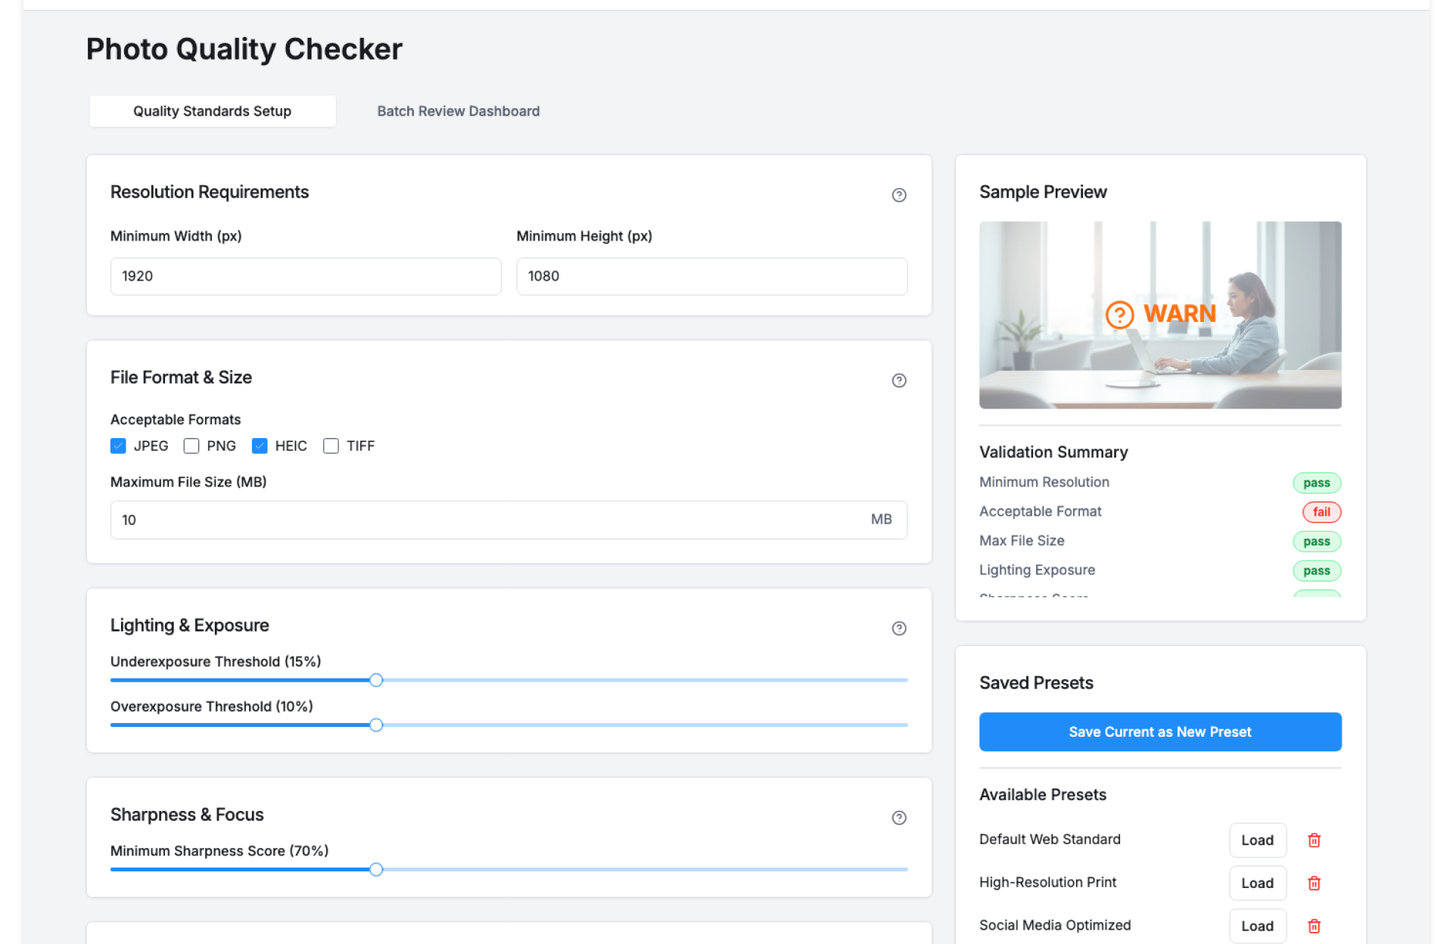1453x944 pixels.
Task: Click the WARN status icon on preview
Action: coord(1119,315)
